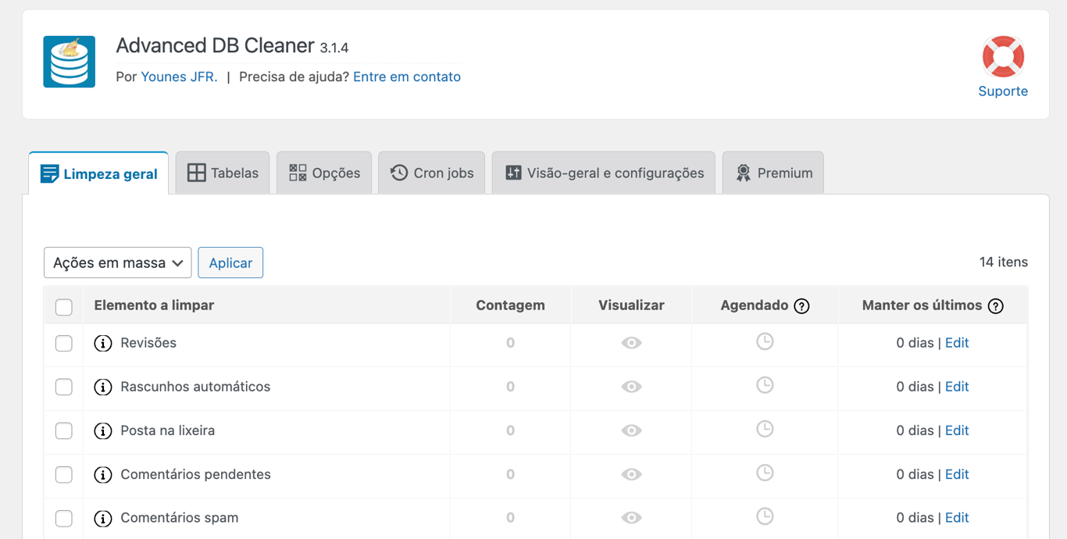The height and width of the screenshot is (539, 1067).
Task: Click the clock schedule icon for Comentários spam
Action: click(x=764, y=517)
